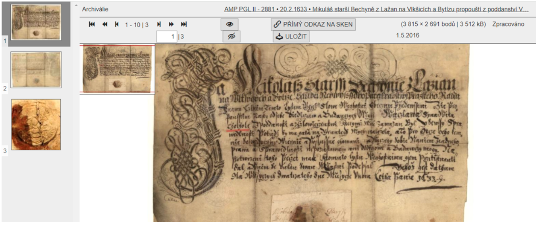Go to the previous scan page
The width and height of the screenshot is (536, 226).
pos(117,24)
